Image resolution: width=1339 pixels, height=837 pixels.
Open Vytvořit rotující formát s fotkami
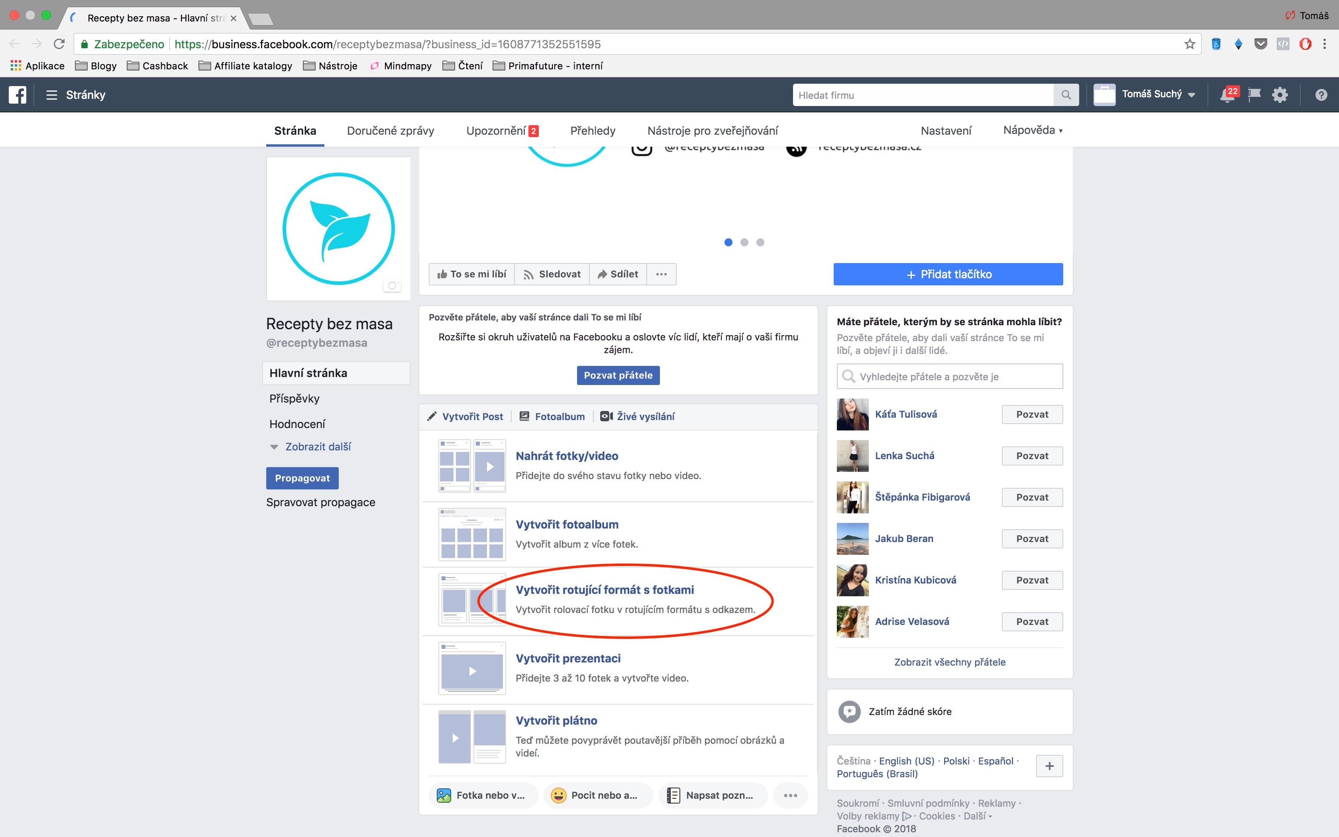(x=605, y=590)
